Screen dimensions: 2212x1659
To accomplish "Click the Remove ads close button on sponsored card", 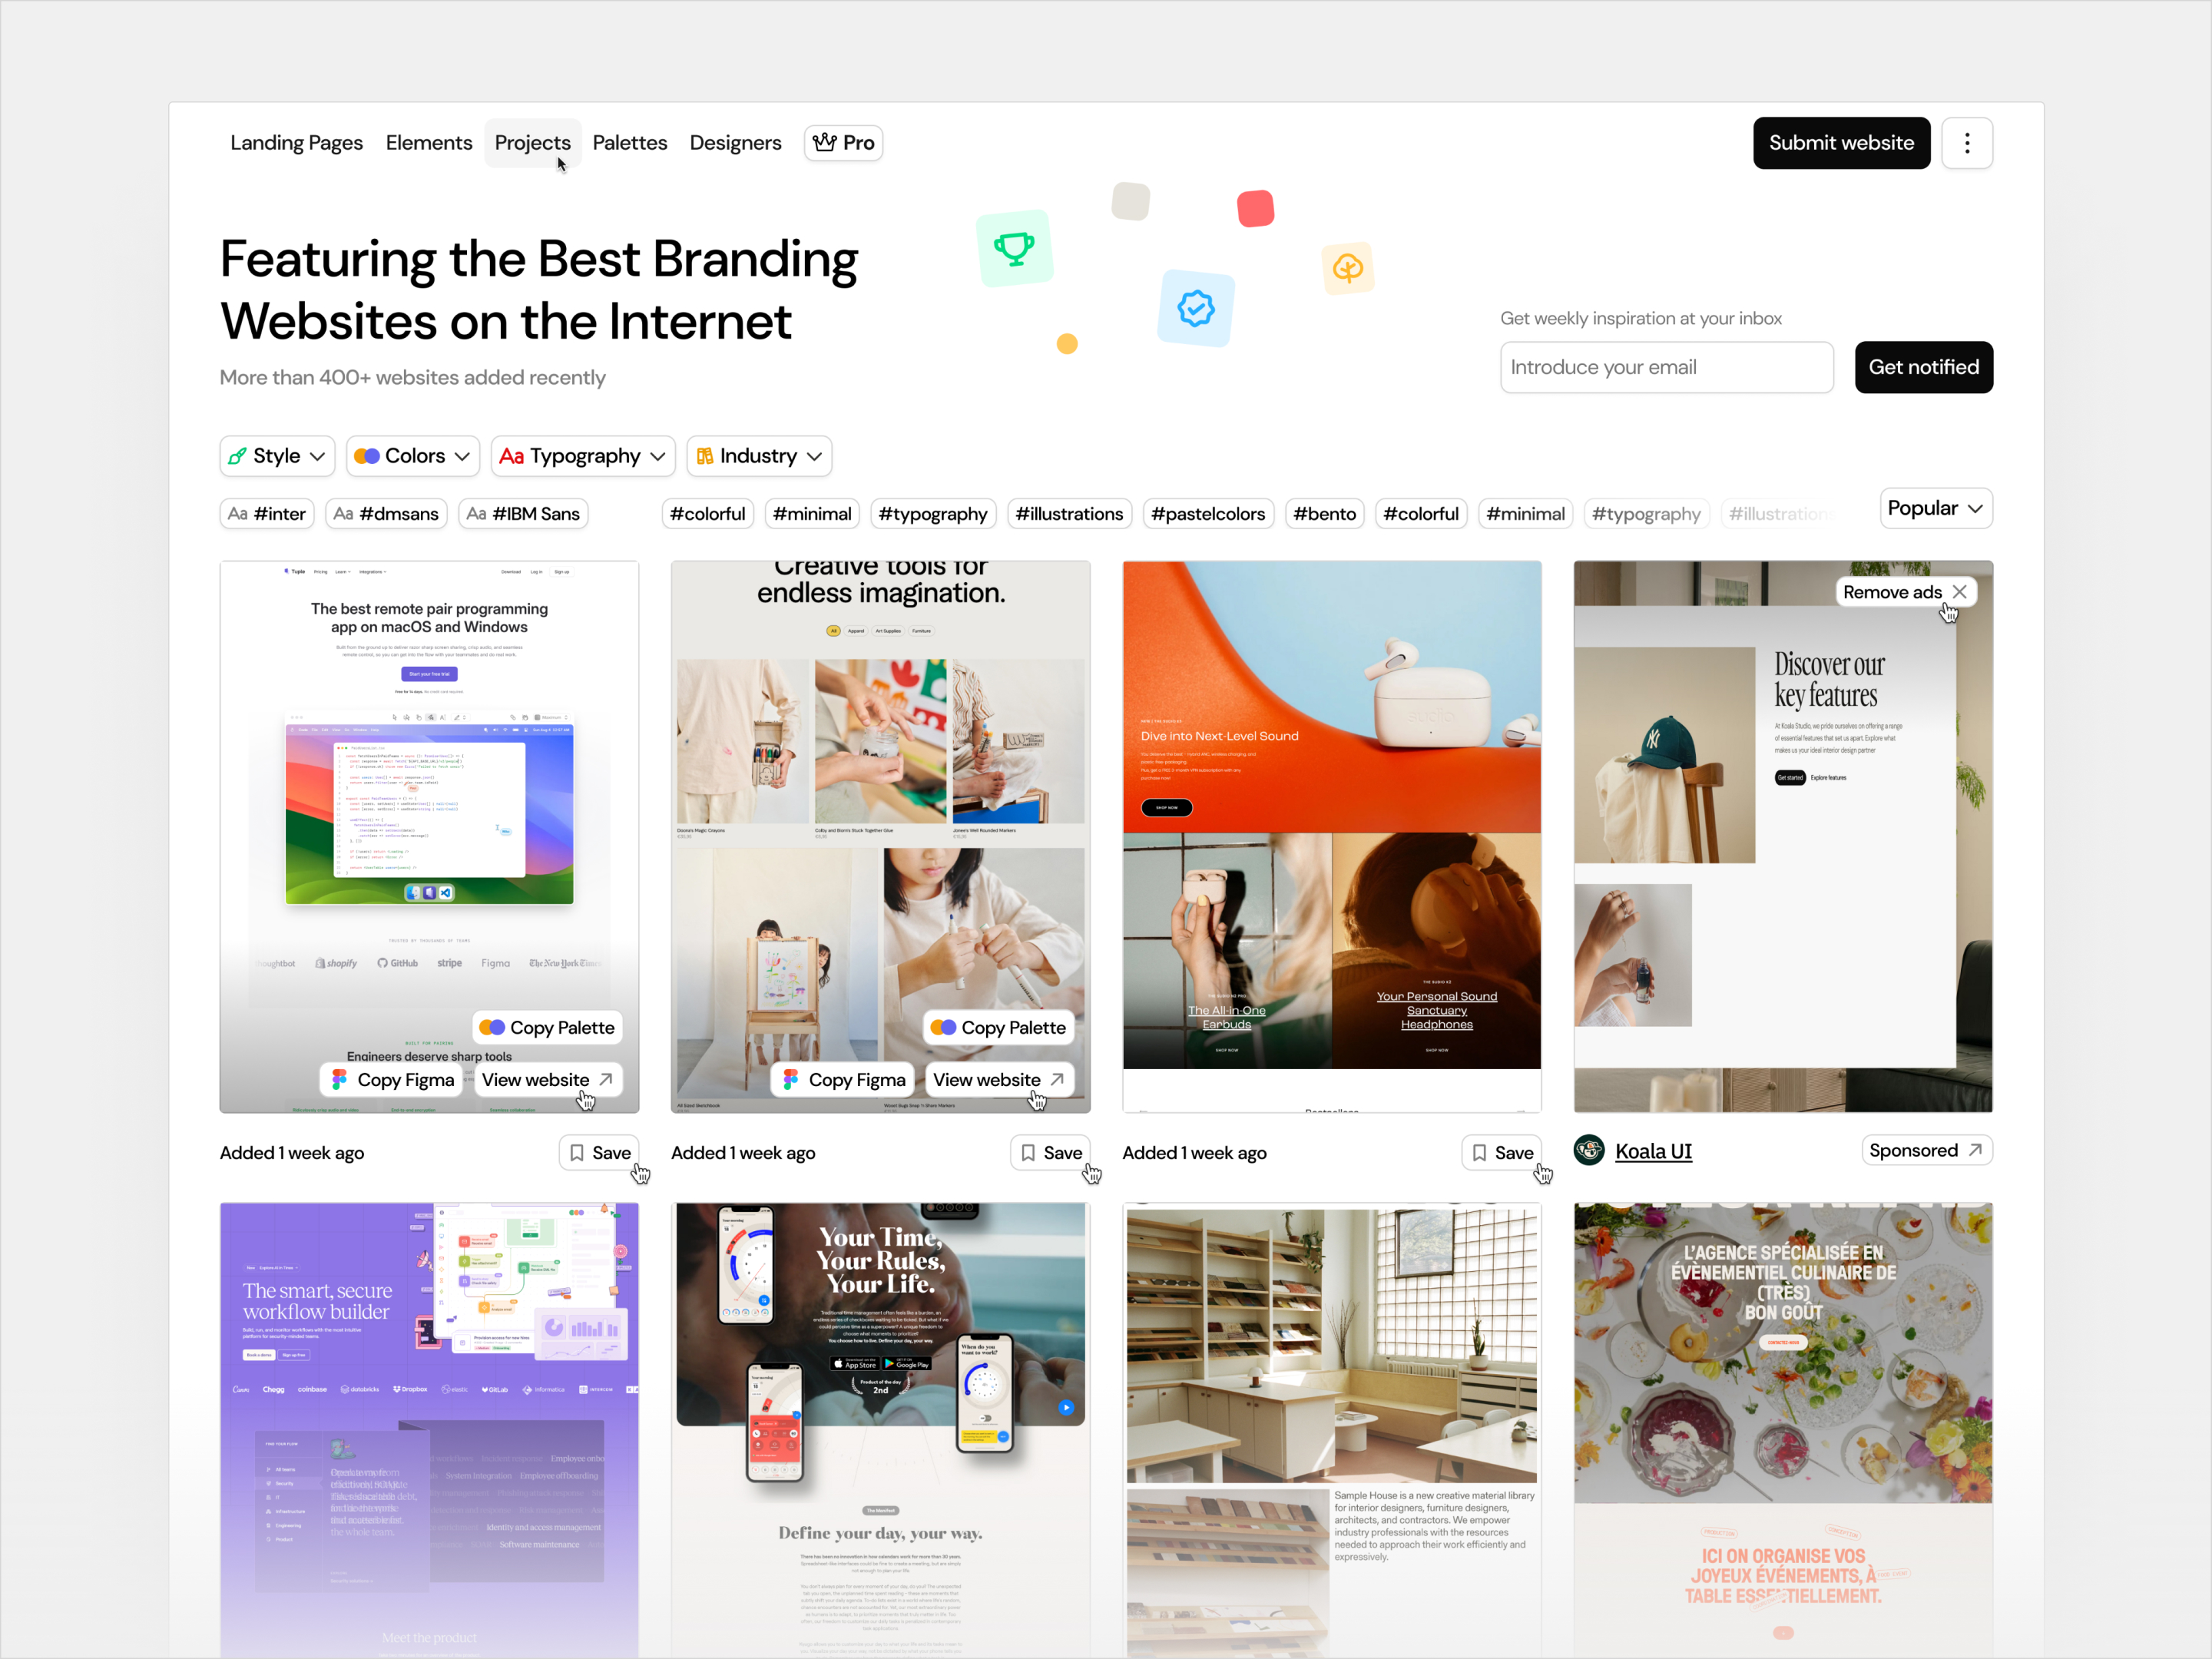I will tap(1959, 591).
